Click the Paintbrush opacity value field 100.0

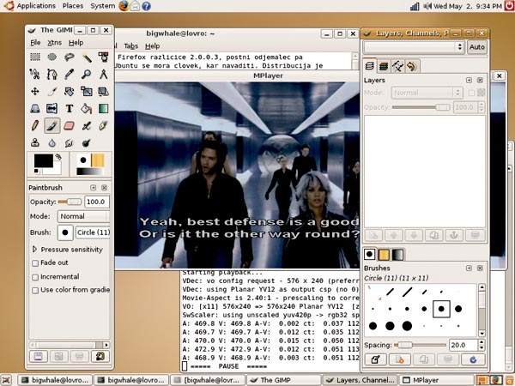96,202
